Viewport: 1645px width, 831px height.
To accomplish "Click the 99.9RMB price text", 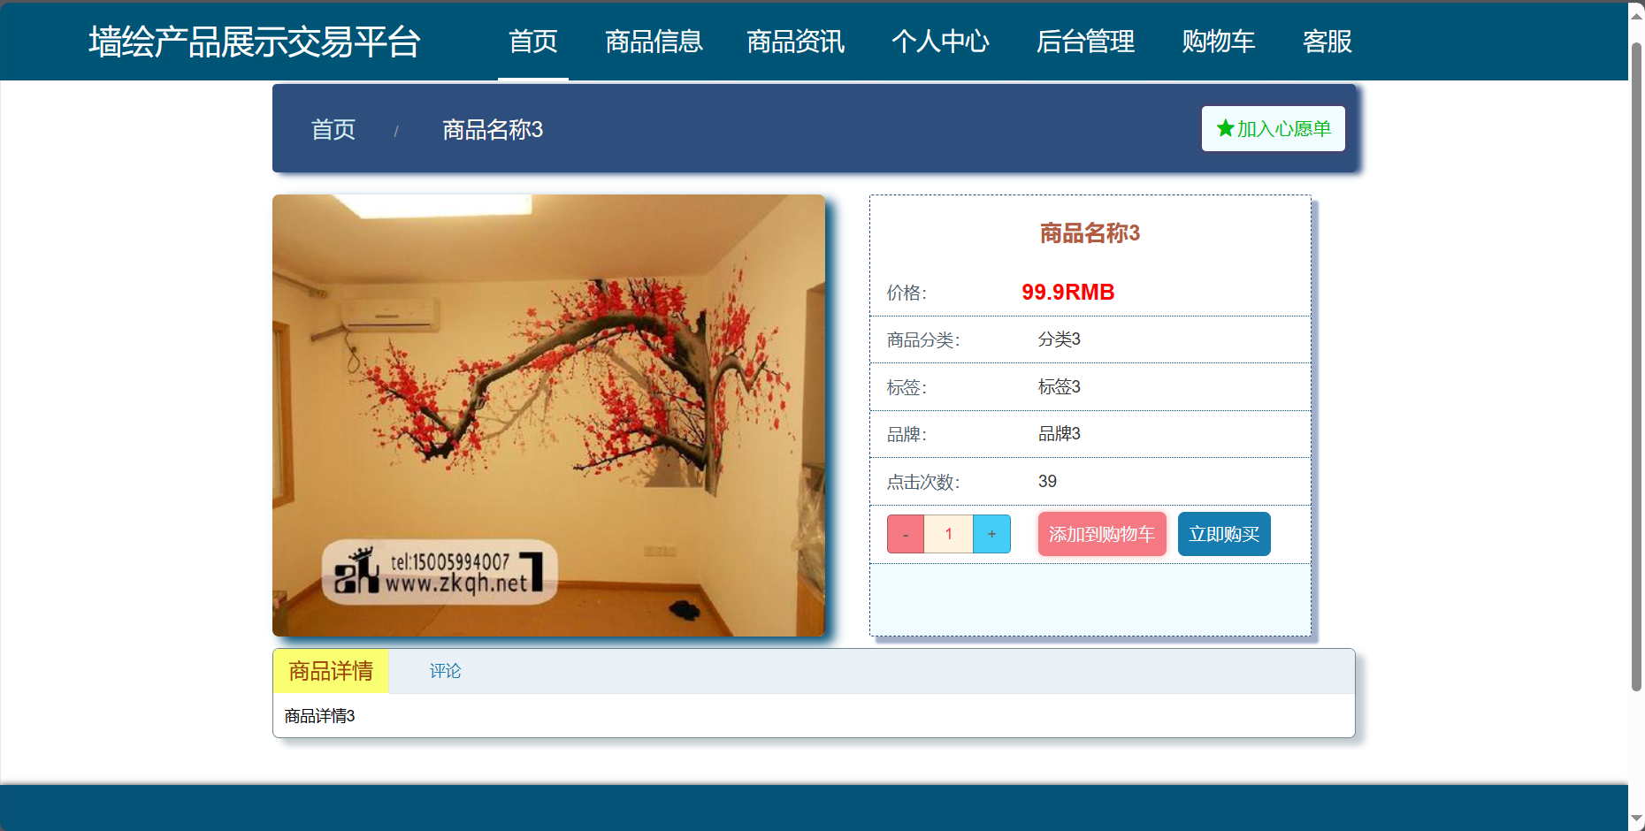I will pos(1067,292).
